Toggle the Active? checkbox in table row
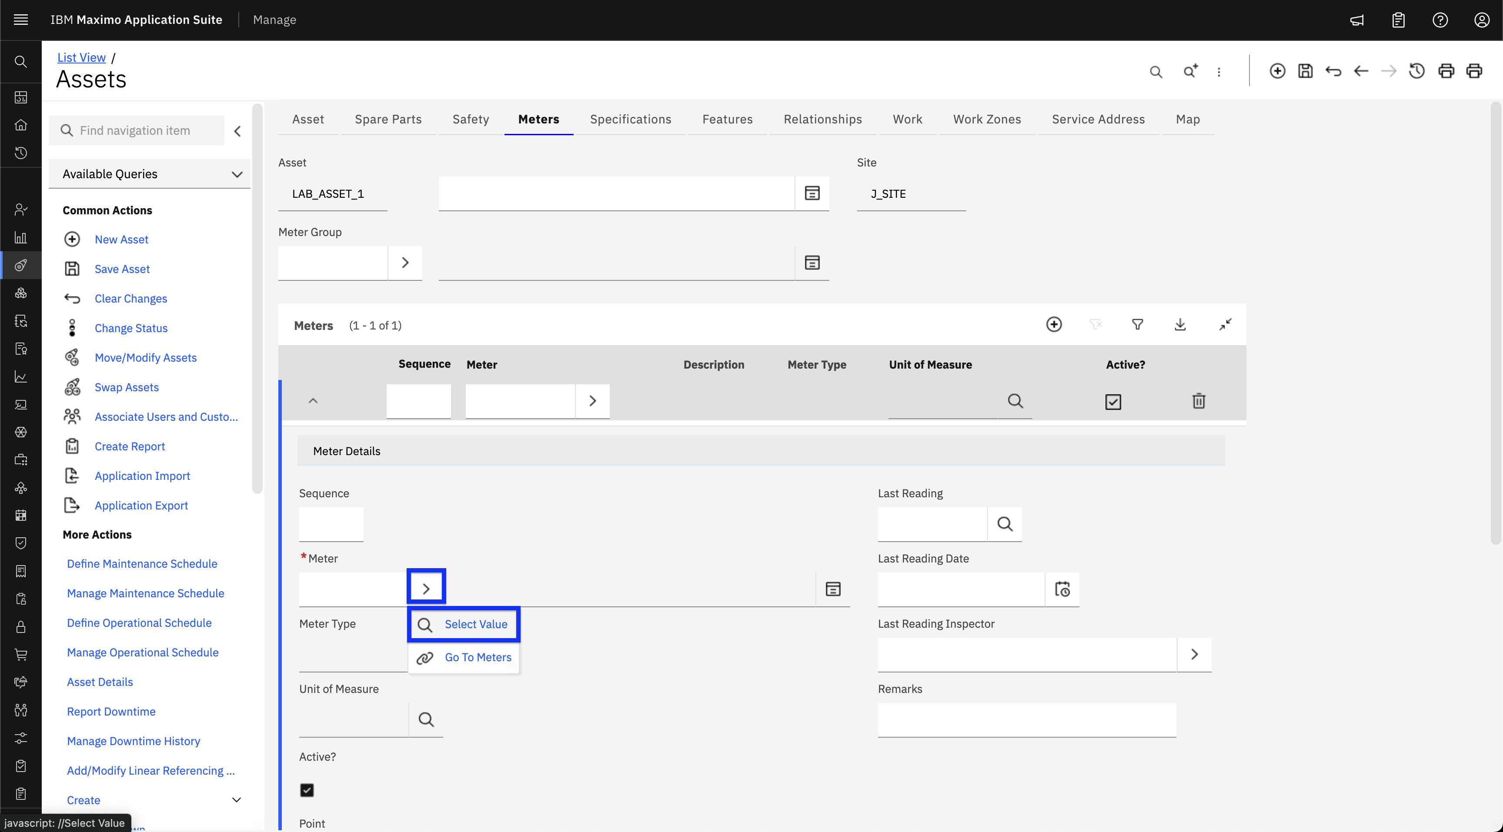Screen dimensions: 1503x832 (x=1112, y=402)
